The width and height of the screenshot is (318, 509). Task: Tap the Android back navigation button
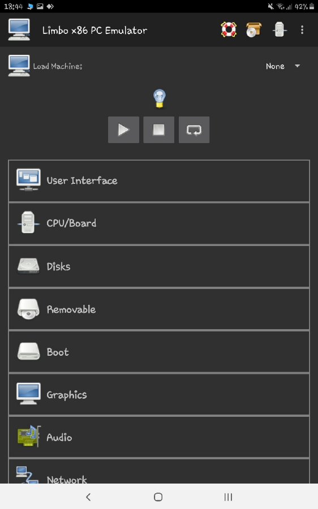[x=88, y=497]
